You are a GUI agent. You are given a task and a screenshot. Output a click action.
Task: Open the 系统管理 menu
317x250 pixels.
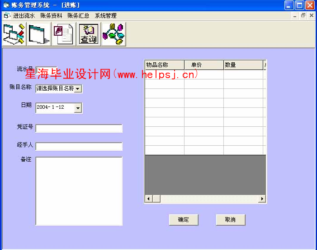pyautogui.click(x=105, y=15)
